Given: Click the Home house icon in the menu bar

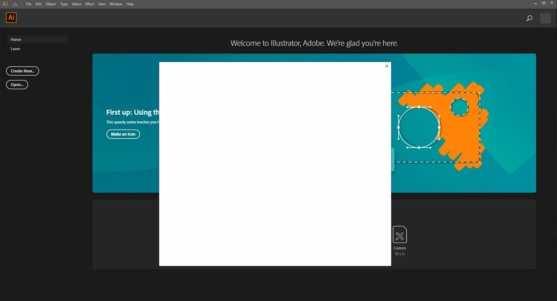Looking at the screenshot, I should [15, 4].
